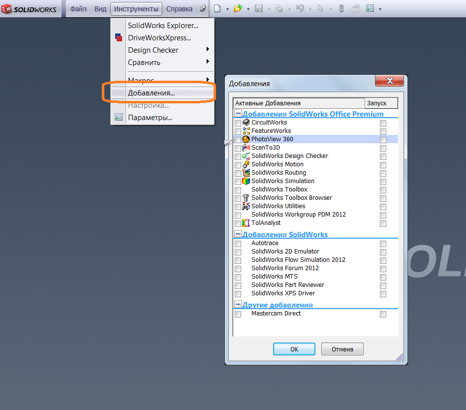
Task: Enable PhotoView 360 active add-in checkbox
Action: click(x=238, y=140)
